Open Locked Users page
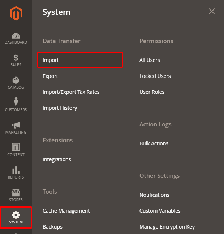224x234 pixels. [155, 76]
